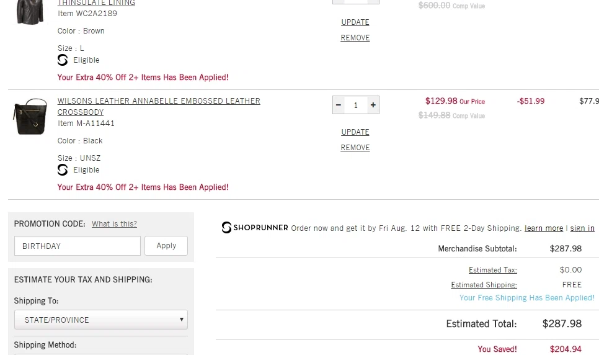Increase crossbody quantity with plus button

373,105
